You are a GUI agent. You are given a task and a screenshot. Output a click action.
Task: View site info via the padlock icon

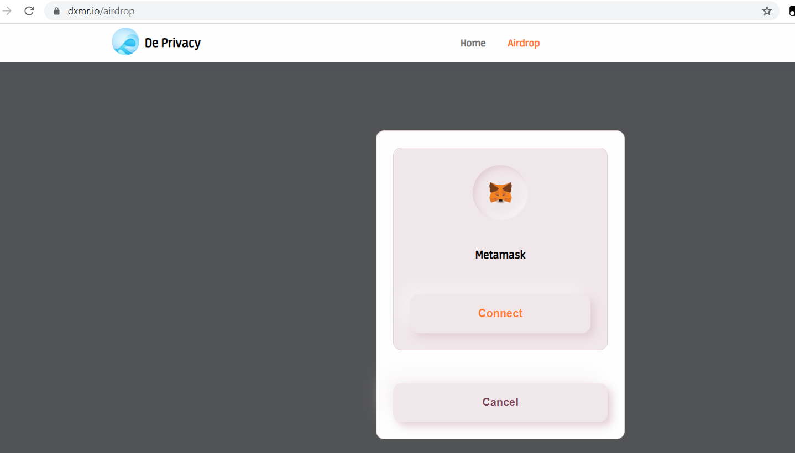point(56,11)
